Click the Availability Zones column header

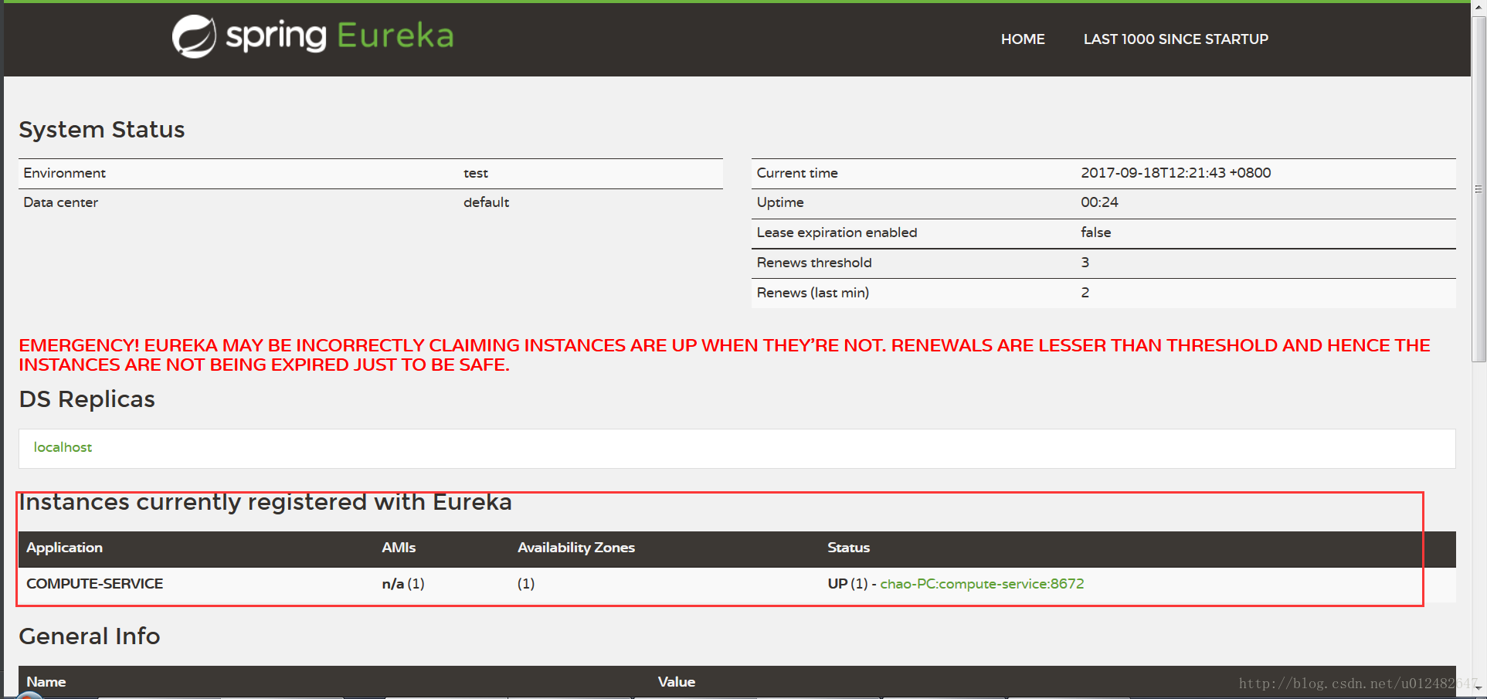click(576, 548)
